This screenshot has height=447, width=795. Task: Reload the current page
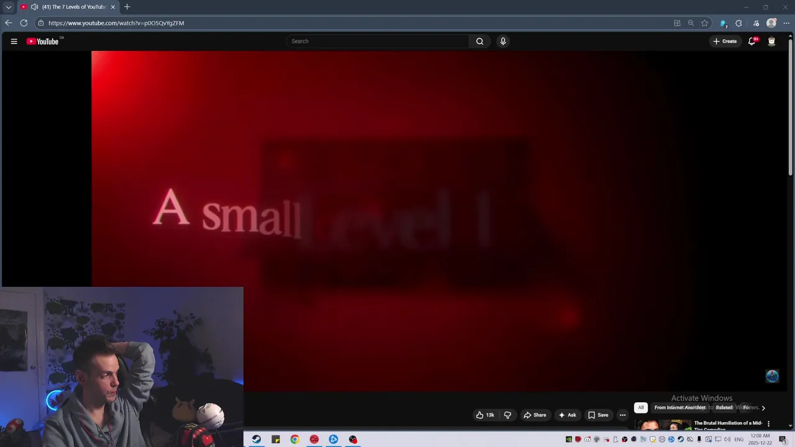[24, 23]
